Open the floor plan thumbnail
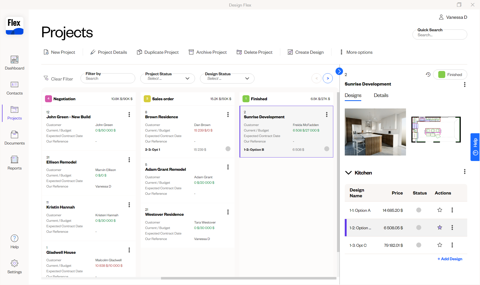Image resolution: width=480 pixels, height=285 pixels. 436,129
